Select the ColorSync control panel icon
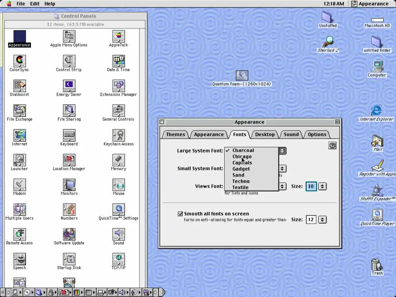This screenshot has width=396, height=297. pos(20,62)
